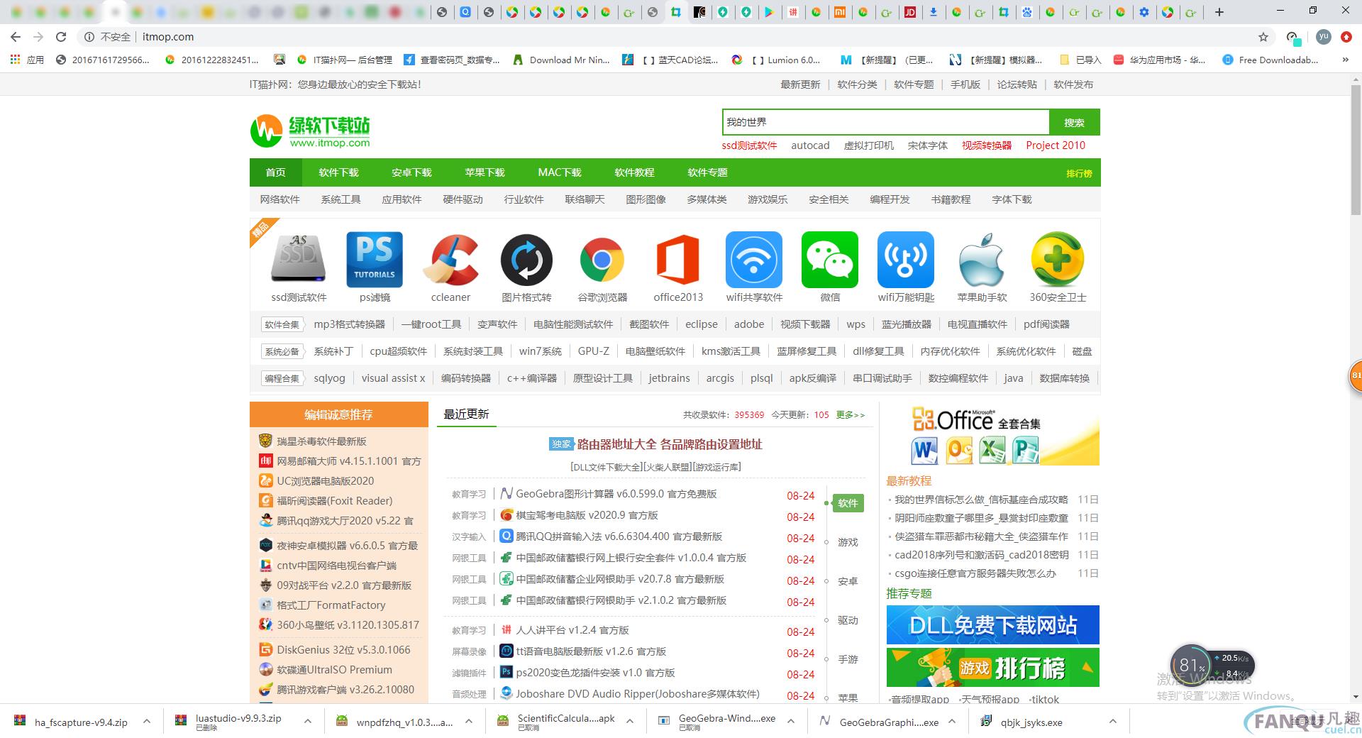This screenshot has width=1362, height=738.
Task: Open the kms激活工具 link
Action: (x=731, y=351)
